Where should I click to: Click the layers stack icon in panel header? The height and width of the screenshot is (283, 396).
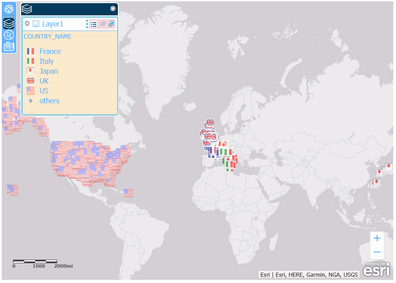[27, 9]
